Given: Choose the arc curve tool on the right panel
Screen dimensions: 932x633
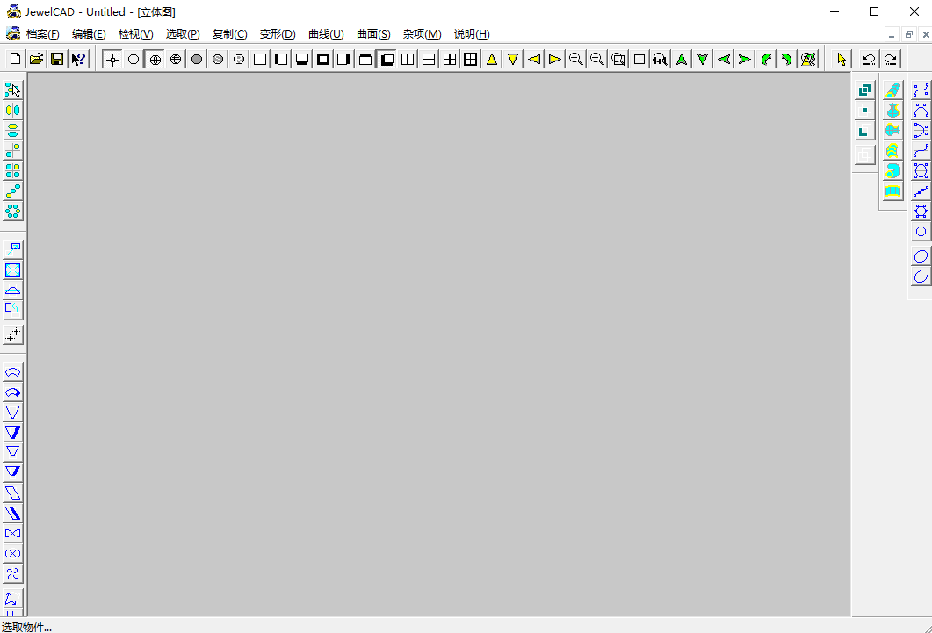Looking at the screenshot, I should pyautogui.click(x=921, y=277).
